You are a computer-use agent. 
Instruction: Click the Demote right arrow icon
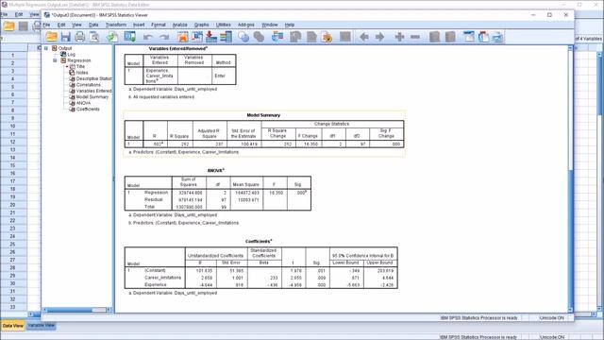[379, 37]
